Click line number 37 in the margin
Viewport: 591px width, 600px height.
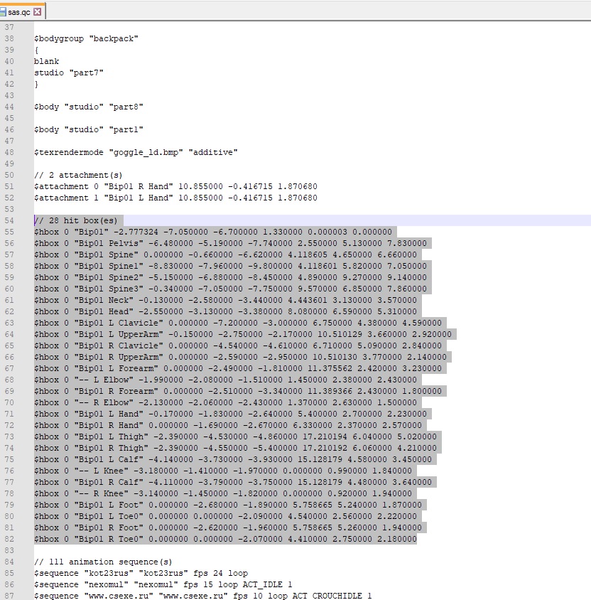[x=9, y=27]
